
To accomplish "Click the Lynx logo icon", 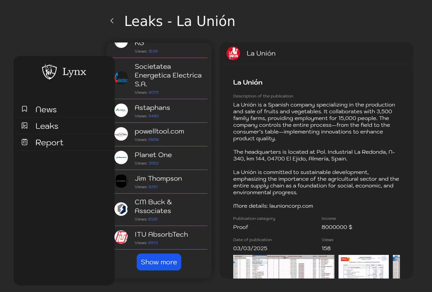I will coord(49,71).
